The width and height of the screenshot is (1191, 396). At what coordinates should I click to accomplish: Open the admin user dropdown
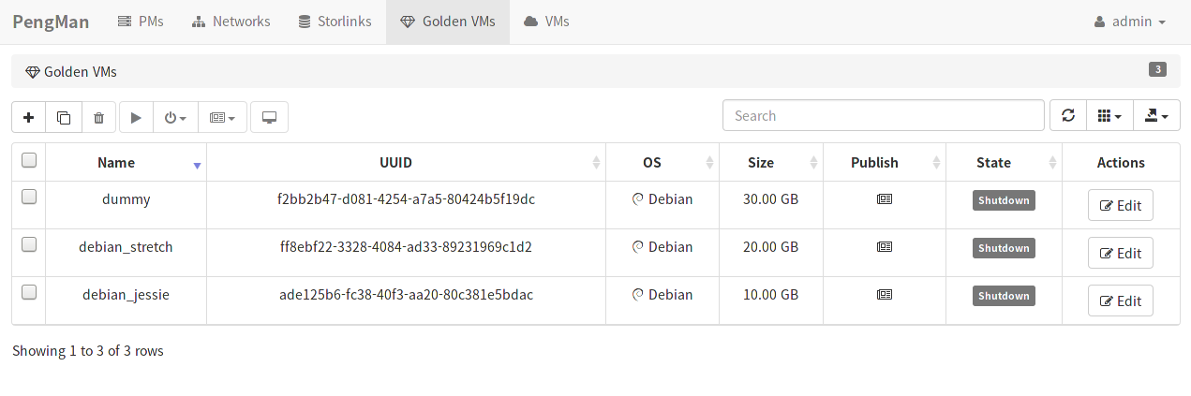coord(1130,22)
